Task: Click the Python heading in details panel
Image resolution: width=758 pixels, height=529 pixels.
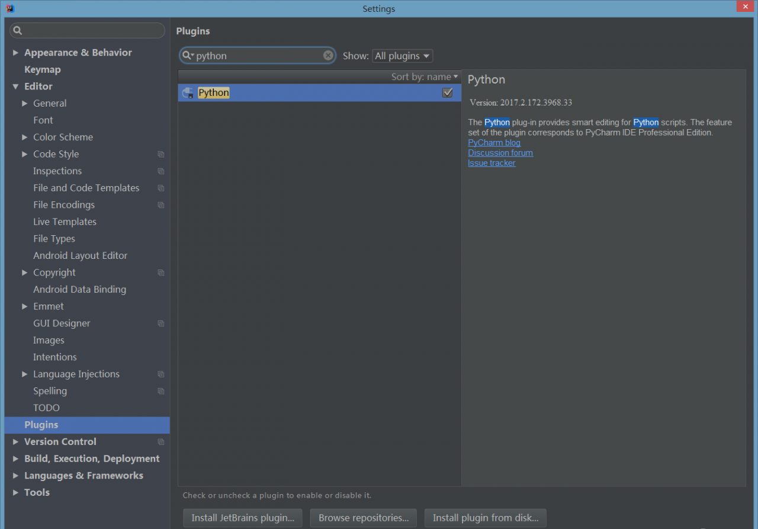Action: coord(487,80)
